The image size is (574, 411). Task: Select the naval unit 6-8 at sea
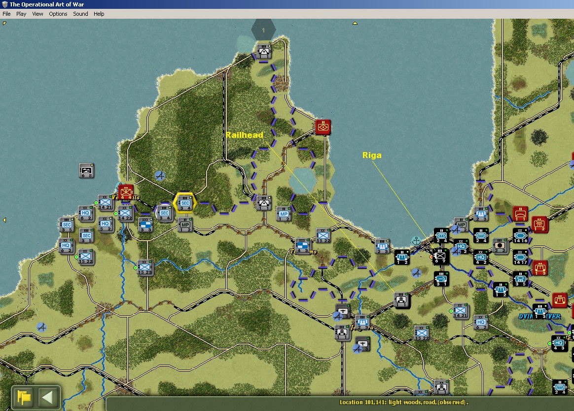click(86, 171)
